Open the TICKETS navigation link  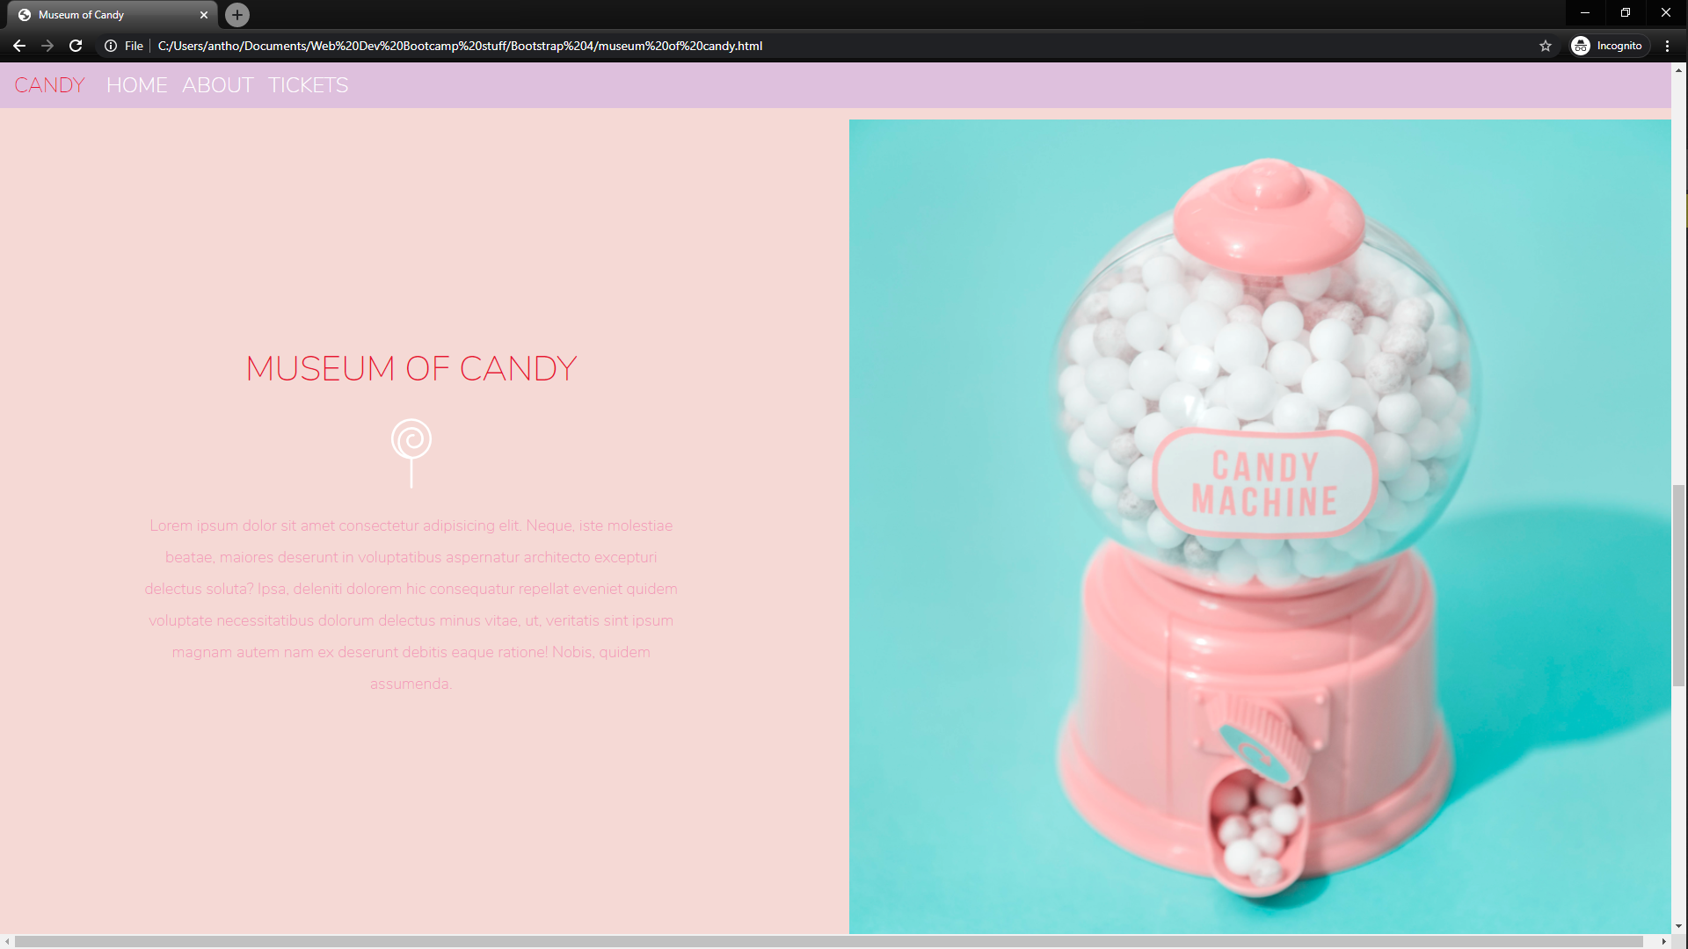308,84
